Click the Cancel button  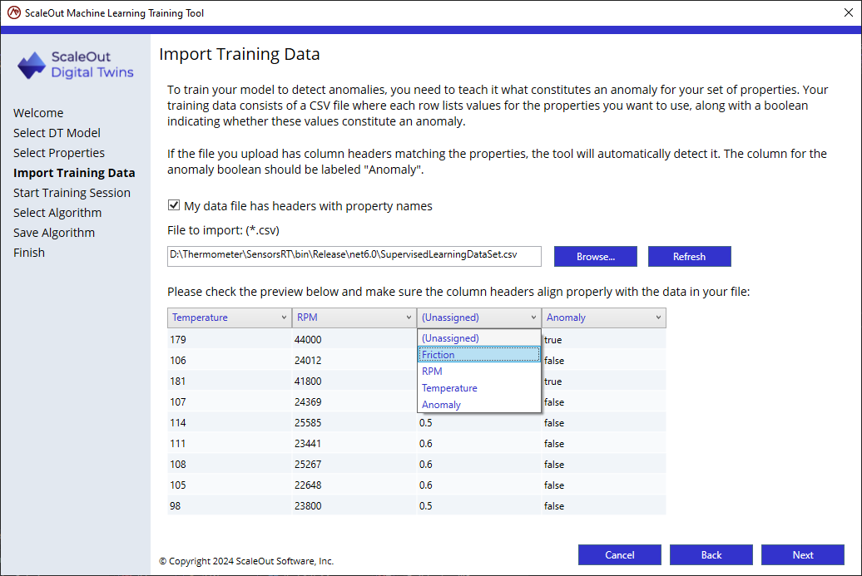pos(620,554)
